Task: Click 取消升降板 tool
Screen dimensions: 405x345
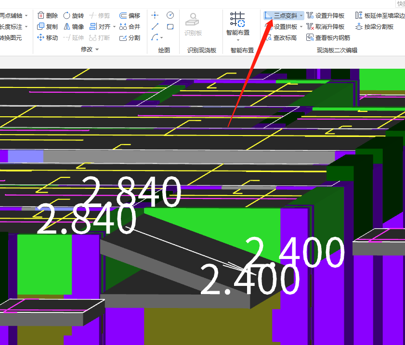Action: click(326, 26)
